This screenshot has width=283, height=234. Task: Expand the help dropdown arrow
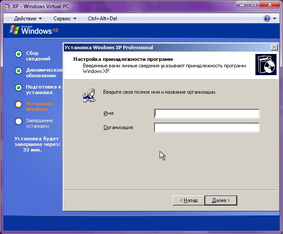pyautogui.click(x=274, y=19)
